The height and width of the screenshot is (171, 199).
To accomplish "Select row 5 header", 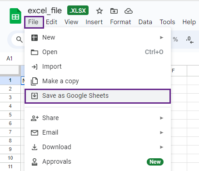I will [10, 115].
